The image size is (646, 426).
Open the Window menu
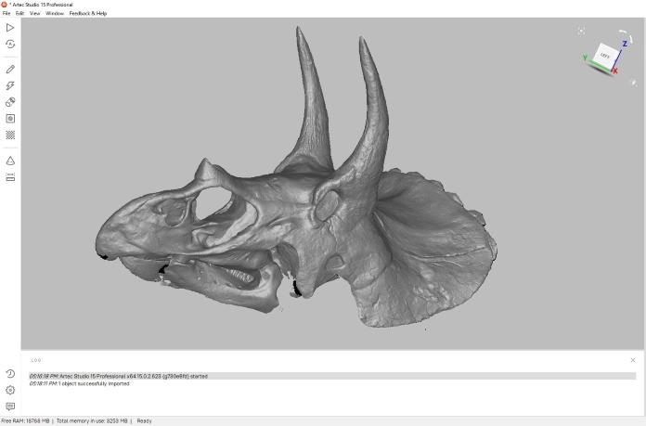tap(55, 14)
